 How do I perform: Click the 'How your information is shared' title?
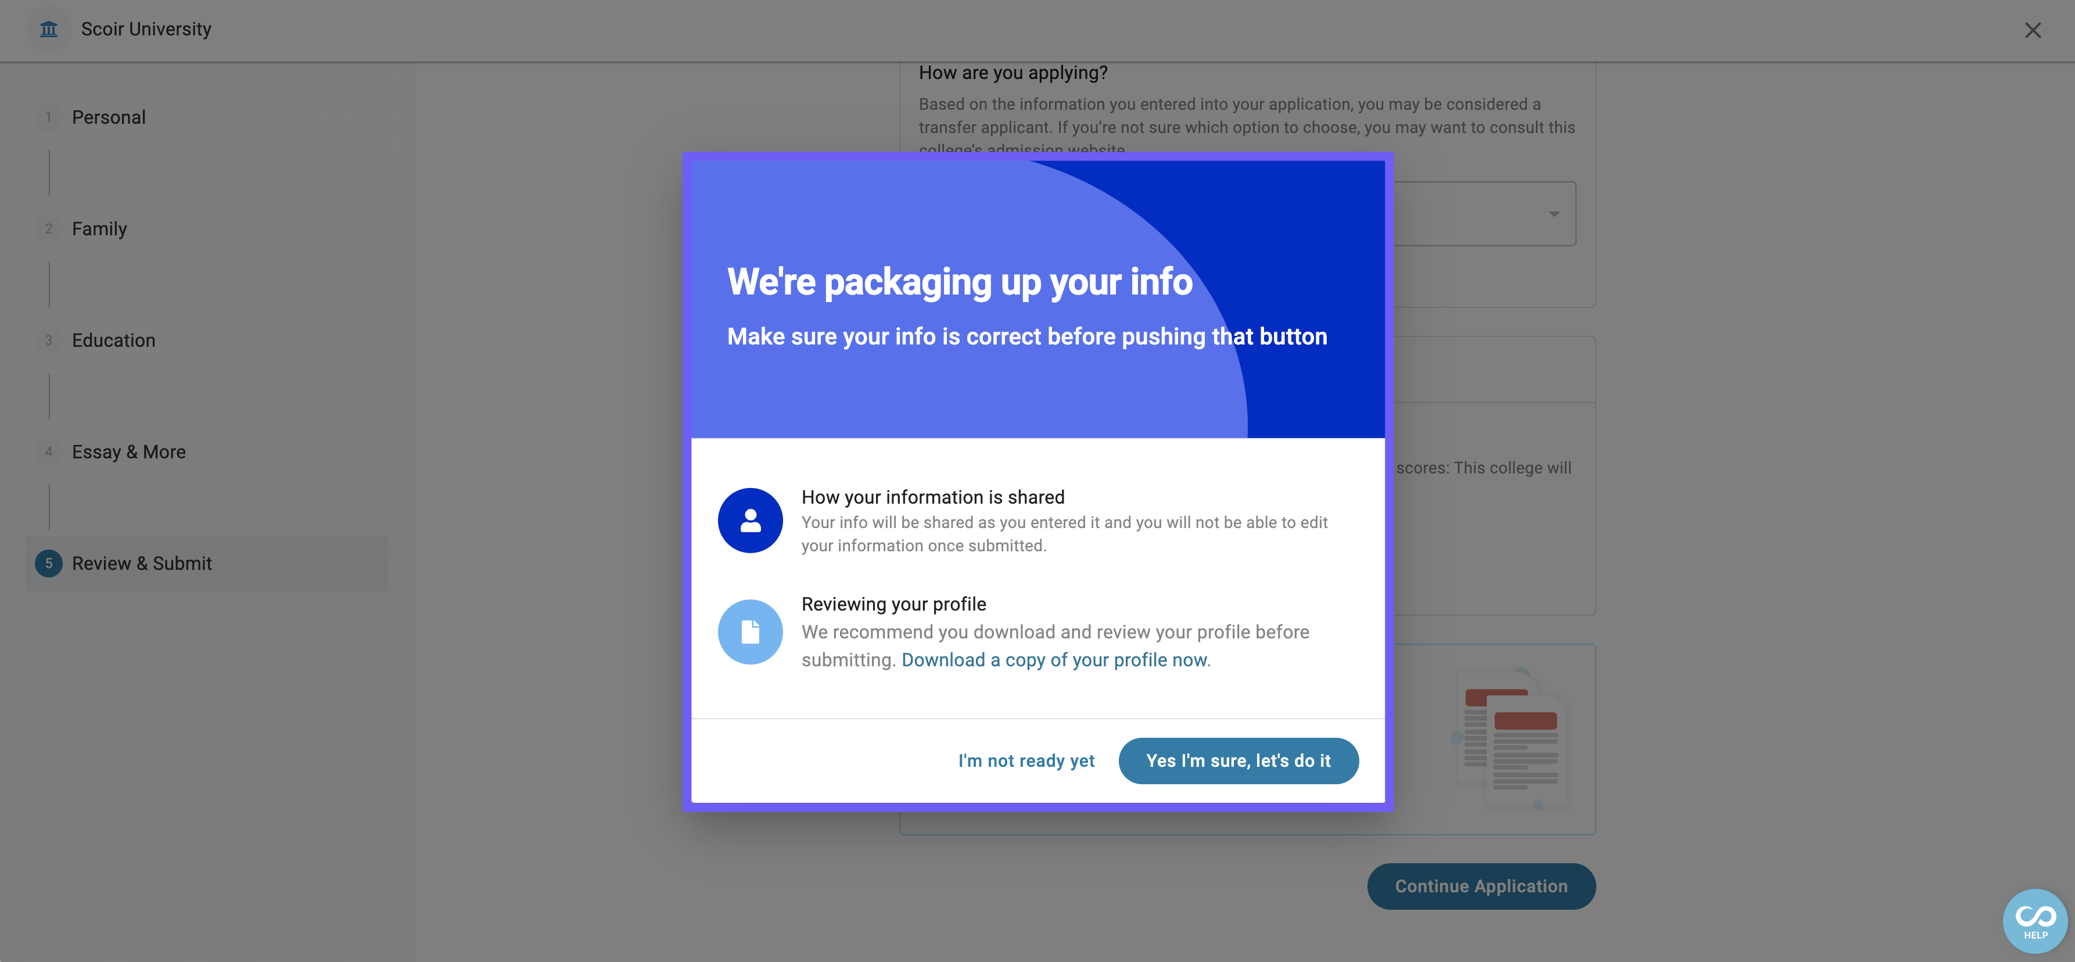pos(933,497)
